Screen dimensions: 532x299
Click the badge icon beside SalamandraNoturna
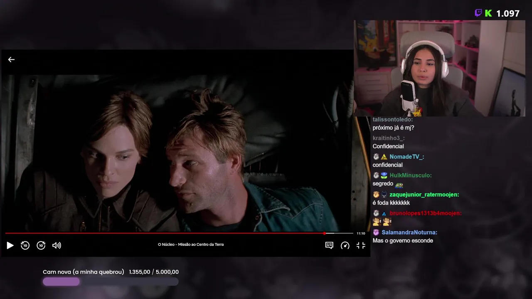tap(376, 233)
